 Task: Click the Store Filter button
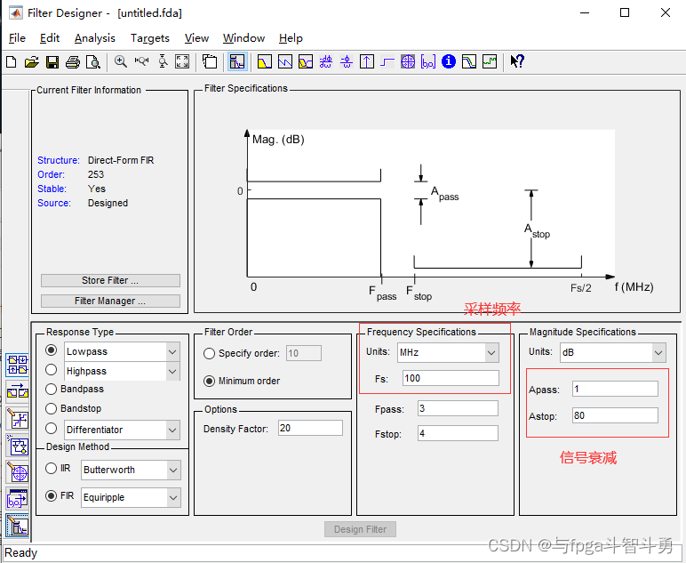click(x=110, y=281)
